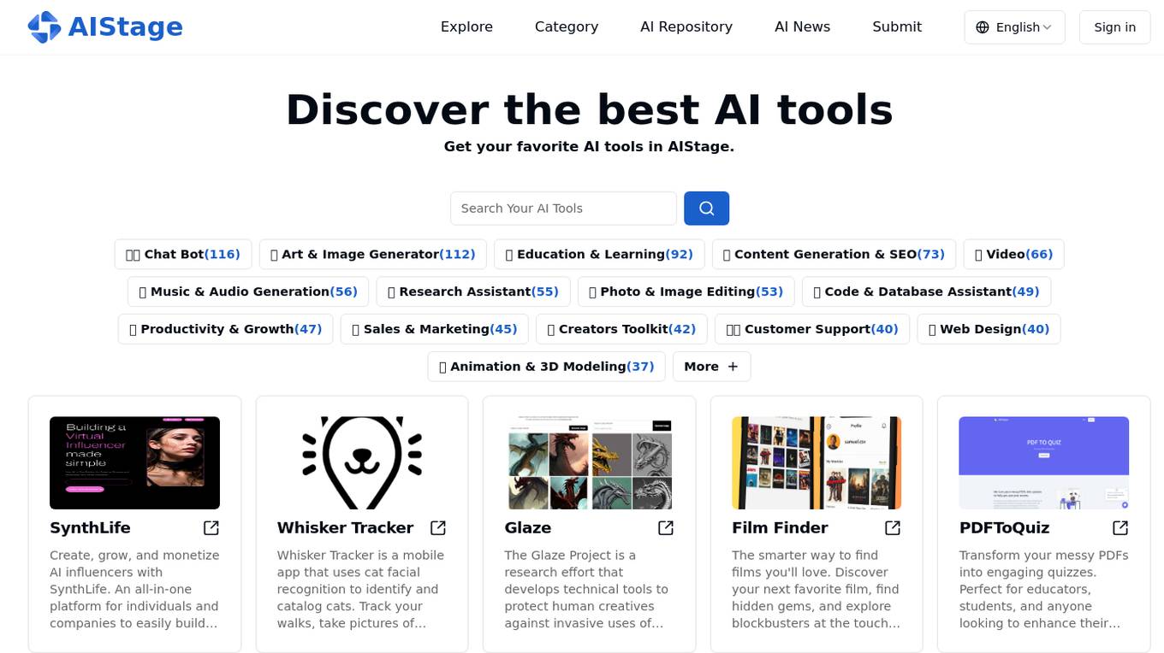
Task: Click the Search Your AI Tools field
Action: click(563, 209)
